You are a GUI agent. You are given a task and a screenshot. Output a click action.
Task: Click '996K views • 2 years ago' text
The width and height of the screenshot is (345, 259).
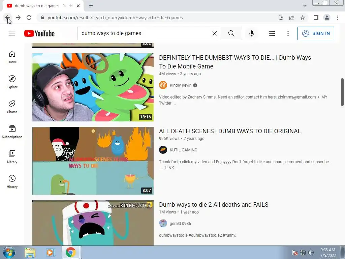182,139
